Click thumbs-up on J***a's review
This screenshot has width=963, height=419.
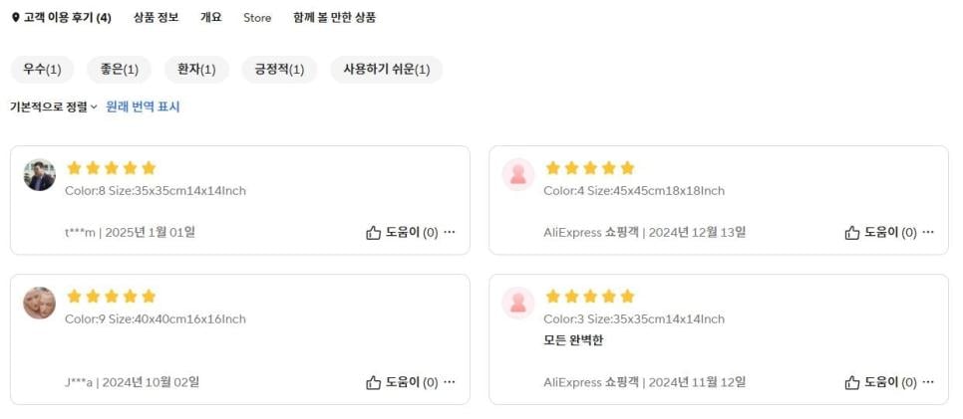(x=374, y=382)
